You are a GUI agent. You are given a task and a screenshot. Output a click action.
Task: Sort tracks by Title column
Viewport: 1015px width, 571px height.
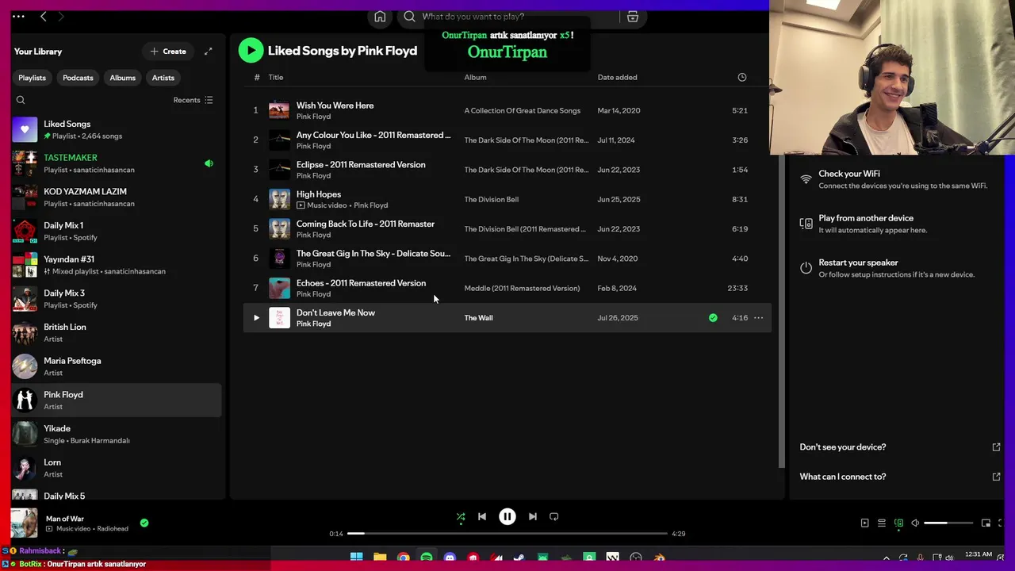[275, 77]
